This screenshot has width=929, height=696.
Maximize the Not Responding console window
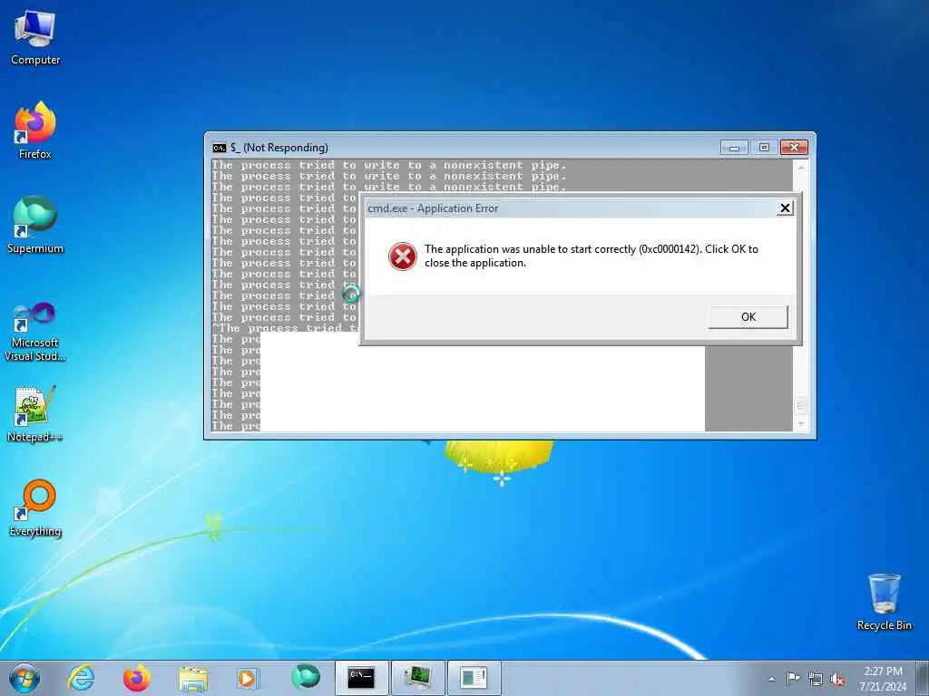(764, 147)
